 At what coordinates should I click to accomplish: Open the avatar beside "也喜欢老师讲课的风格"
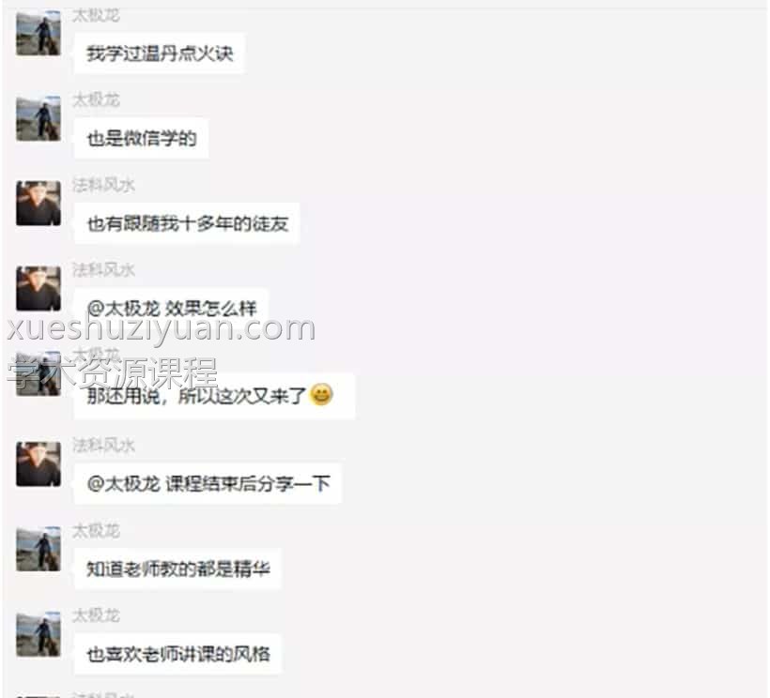[38, 634]
